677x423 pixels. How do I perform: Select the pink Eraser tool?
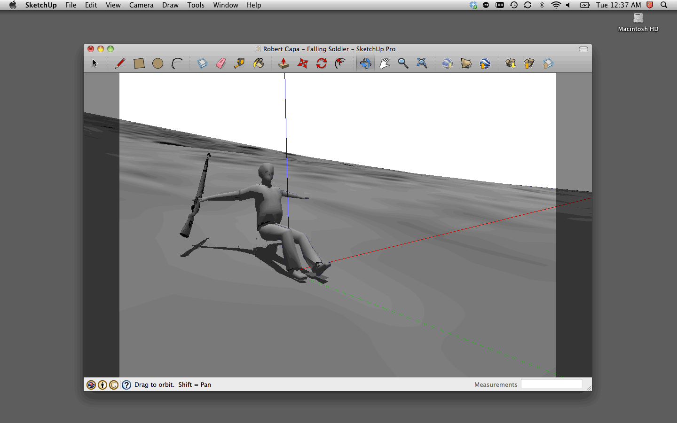(x=221, y=63)
